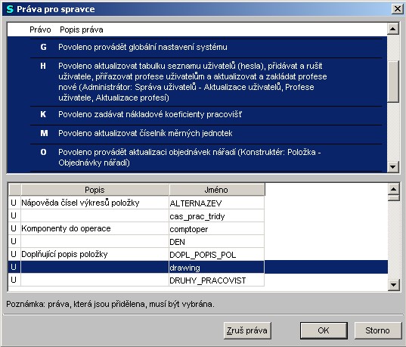Screen dimensions: 406x347
Task: Select right O tool orders row
Action: pyautogui.click(x=206, y=157)
